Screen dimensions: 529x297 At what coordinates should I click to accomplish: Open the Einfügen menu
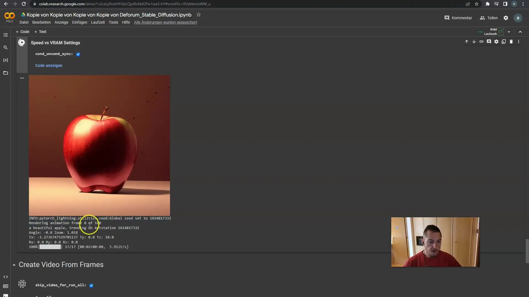coord(80,22)
